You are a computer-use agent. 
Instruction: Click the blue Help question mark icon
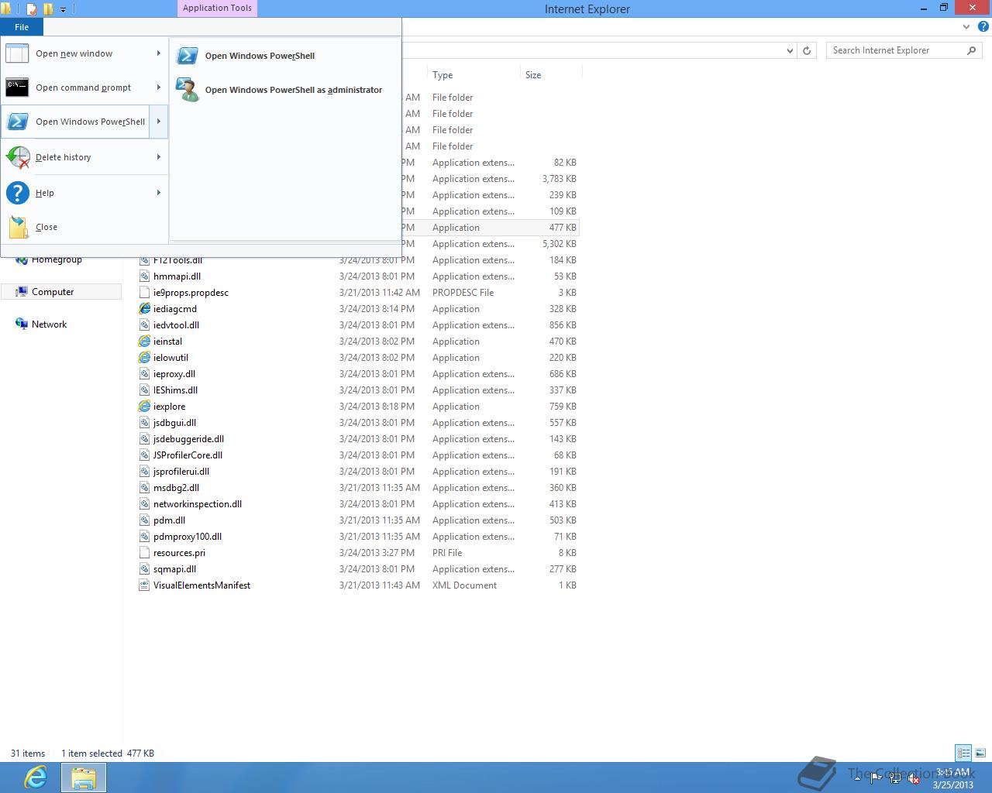(x=17, y=193)
